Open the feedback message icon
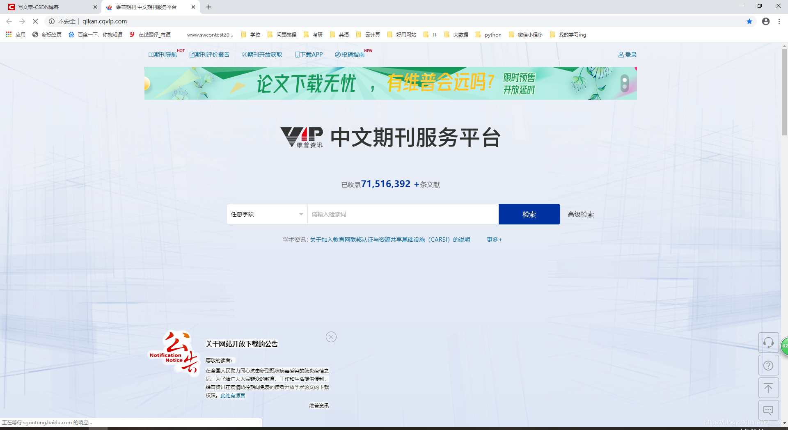 point(768,410)
